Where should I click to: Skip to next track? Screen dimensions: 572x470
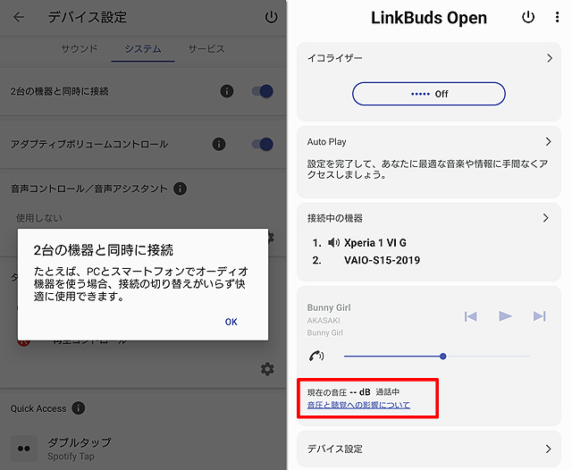point(540,316)
